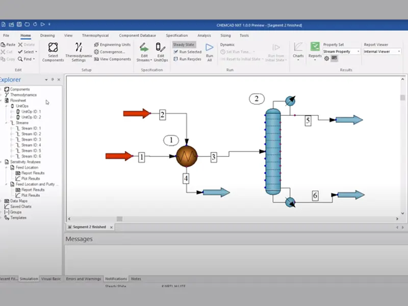Open Reports tool
The image size is (408, 306).
[315, 52]
